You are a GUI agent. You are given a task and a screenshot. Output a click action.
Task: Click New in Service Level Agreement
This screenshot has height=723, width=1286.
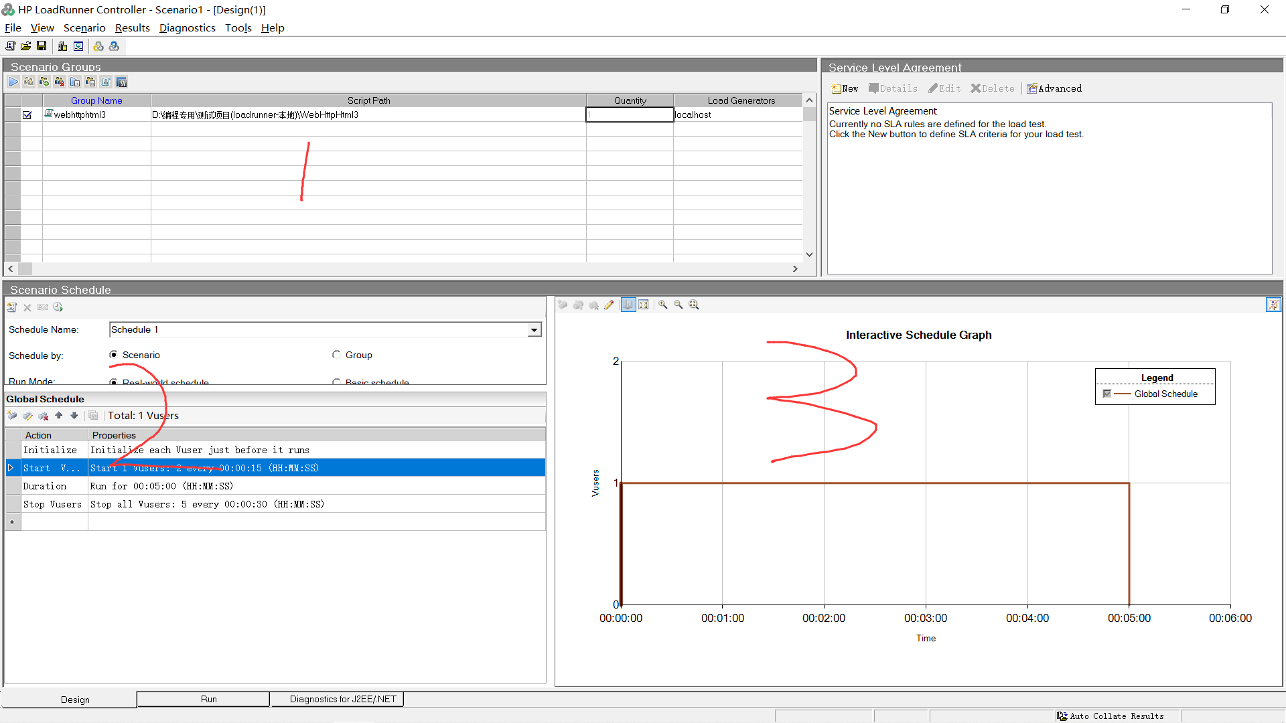pos(845,88)
